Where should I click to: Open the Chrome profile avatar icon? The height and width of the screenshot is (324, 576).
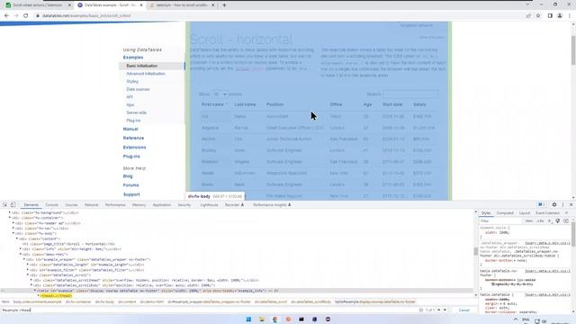[560, 16]
